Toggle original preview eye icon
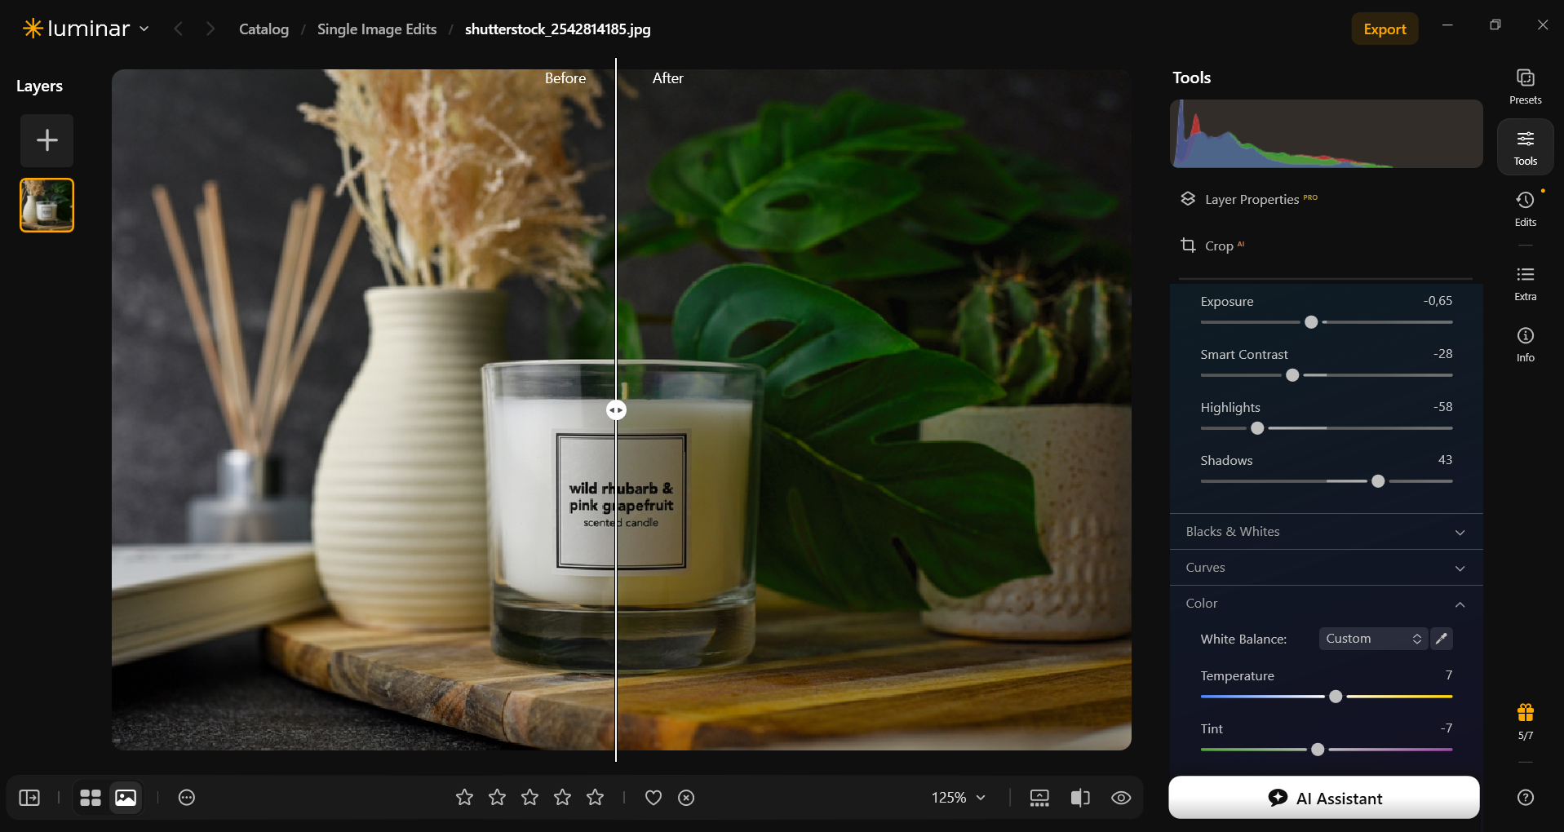The image size is (1564, 832). click(1121, 798)
